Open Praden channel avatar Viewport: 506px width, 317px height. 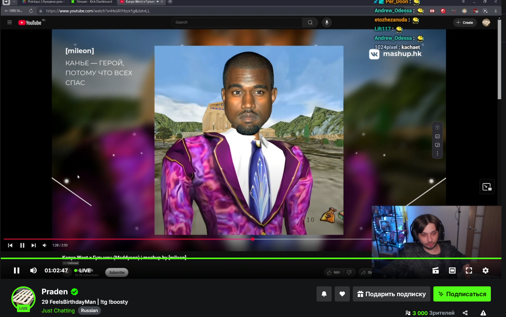click(x=23, y=298)
